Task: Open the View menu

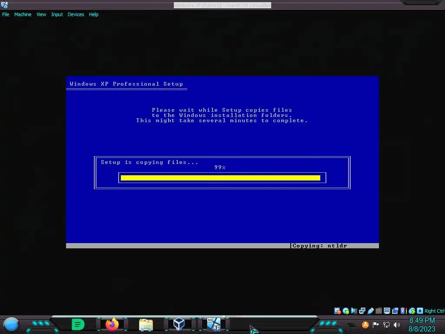Action: 41,14
